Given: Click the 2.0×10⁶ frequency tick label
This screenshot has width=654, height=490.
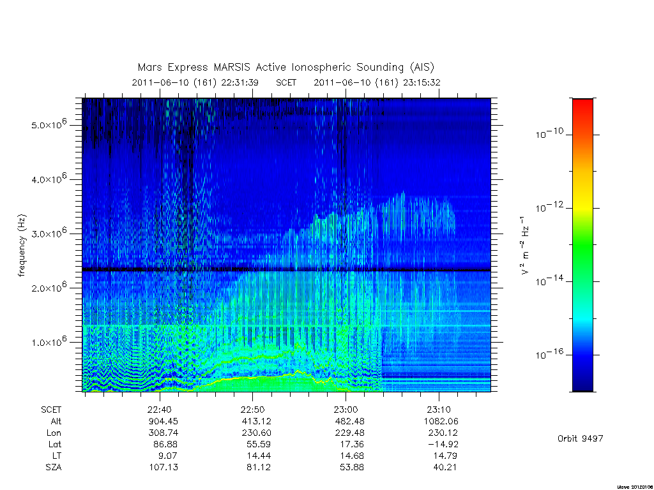Looking at the screenshot, I should click(49, 287).
